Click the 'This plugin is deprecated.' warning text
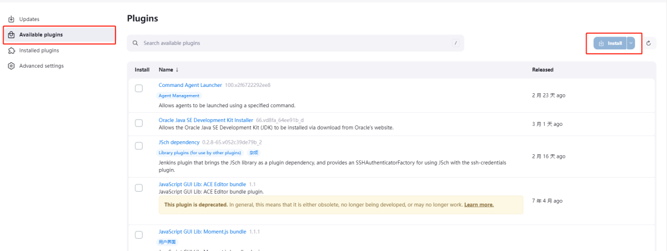The width and height of the screenshot is (667, 251). pos(196,205)
